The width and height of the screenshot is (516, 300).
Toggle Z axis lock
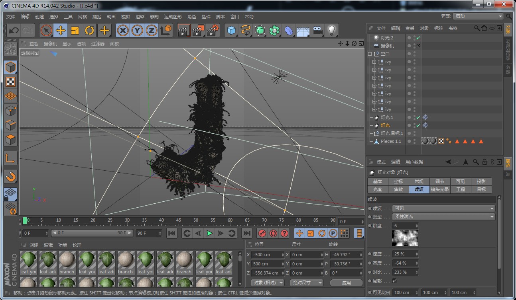click(x=152, y=30)
